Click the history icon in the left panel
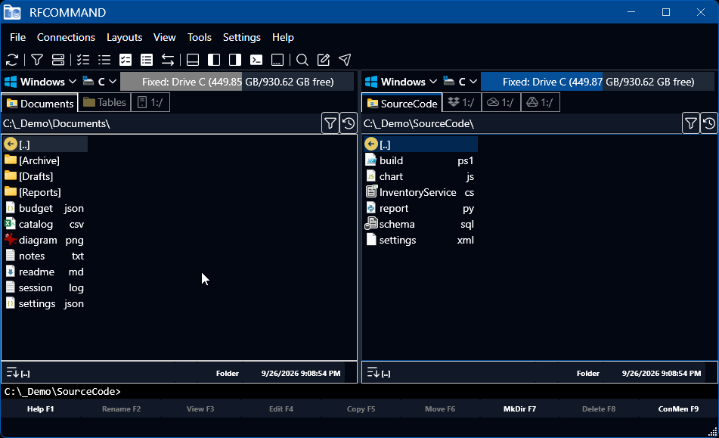This screenshot has height=438, width=719. click(x=349, y=123)
